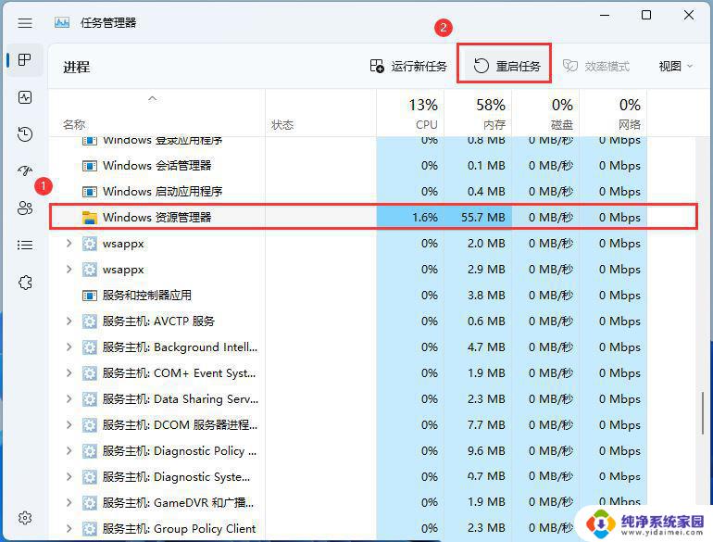Click the 进程 page heading
The width and height of the screenshot is (713, 542).
click(76, 68)
